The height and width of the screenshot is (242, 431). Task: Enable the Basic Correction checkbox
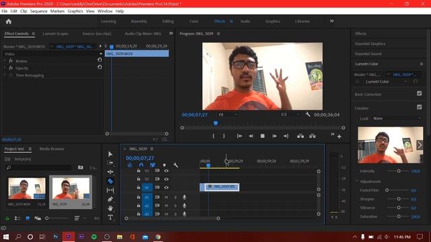coord(419,93)
